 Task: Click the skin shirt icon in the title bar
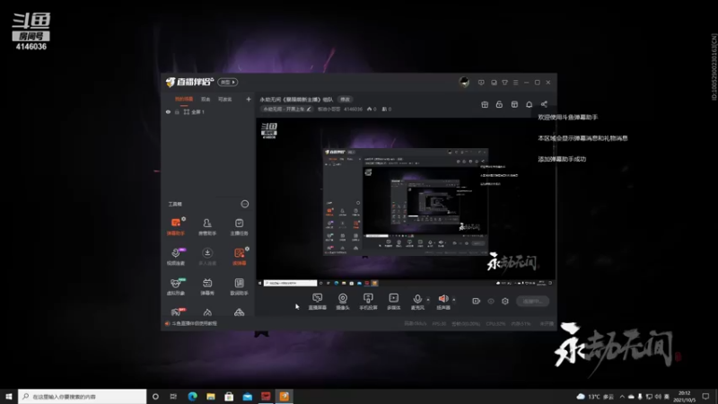pos(504,83)
